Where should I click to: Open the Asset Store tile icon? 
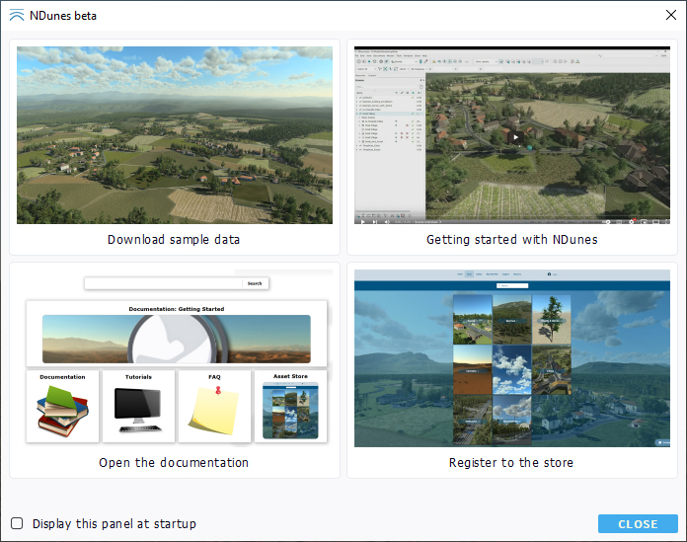[x=290, y=411]
